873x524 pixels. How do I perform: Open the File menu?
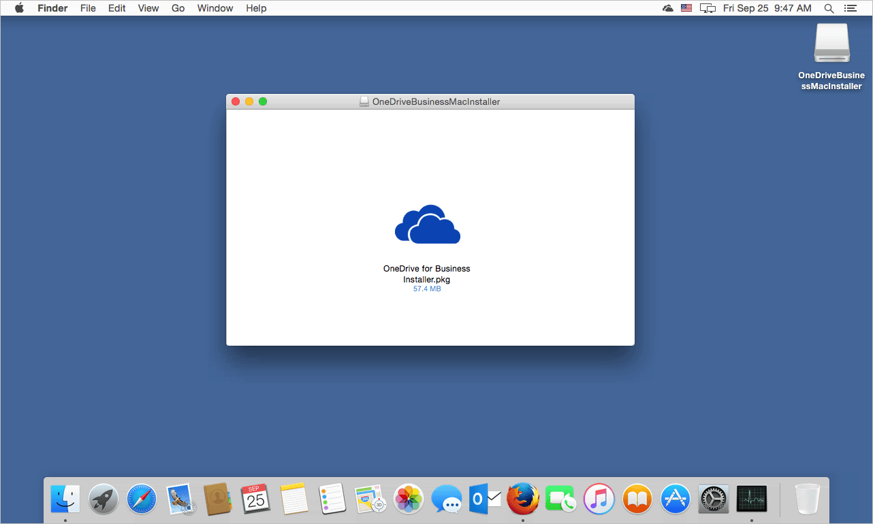pos(88,8)
